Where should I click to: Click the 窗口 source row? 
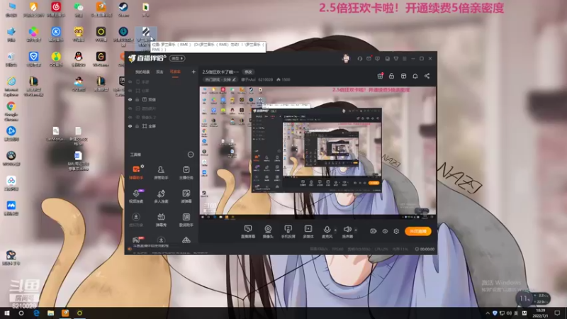[x=162, y=99]
